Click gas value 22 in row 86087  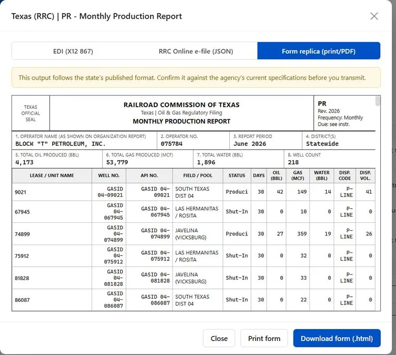tap(304, 300)
